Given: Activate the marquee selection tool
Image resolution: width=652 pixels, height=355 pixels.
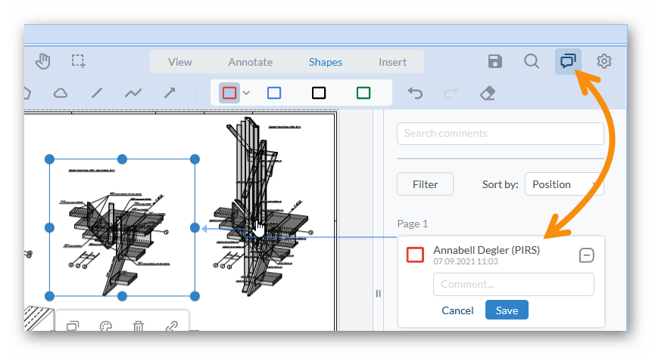Looking at the screenshot, I should tap(78, 62).
